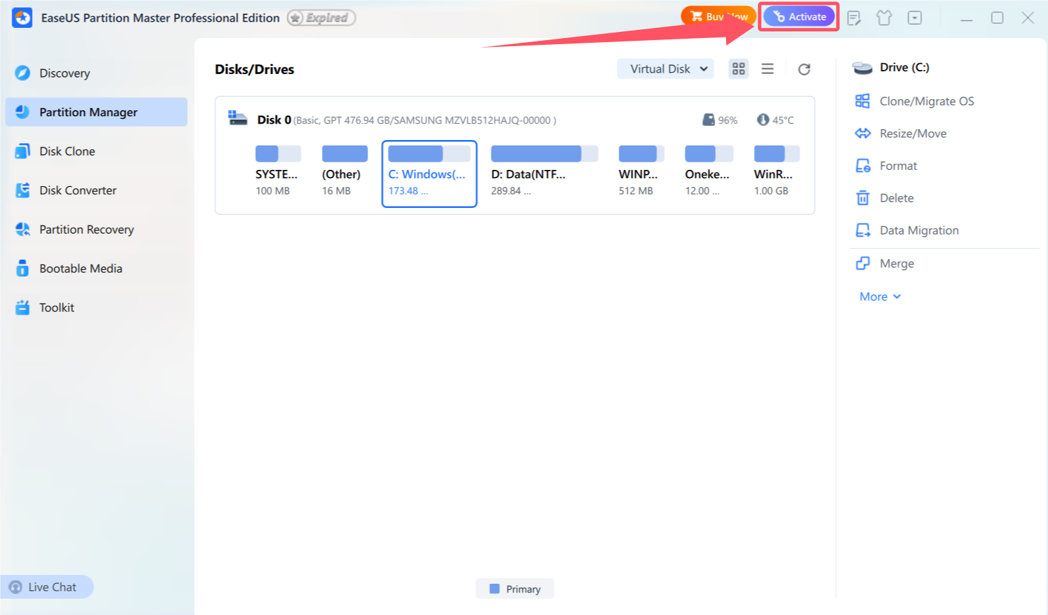The width and height of the screenshot is (1048, 615).
Task: Click the Merge icon
Action: point(863,263)
